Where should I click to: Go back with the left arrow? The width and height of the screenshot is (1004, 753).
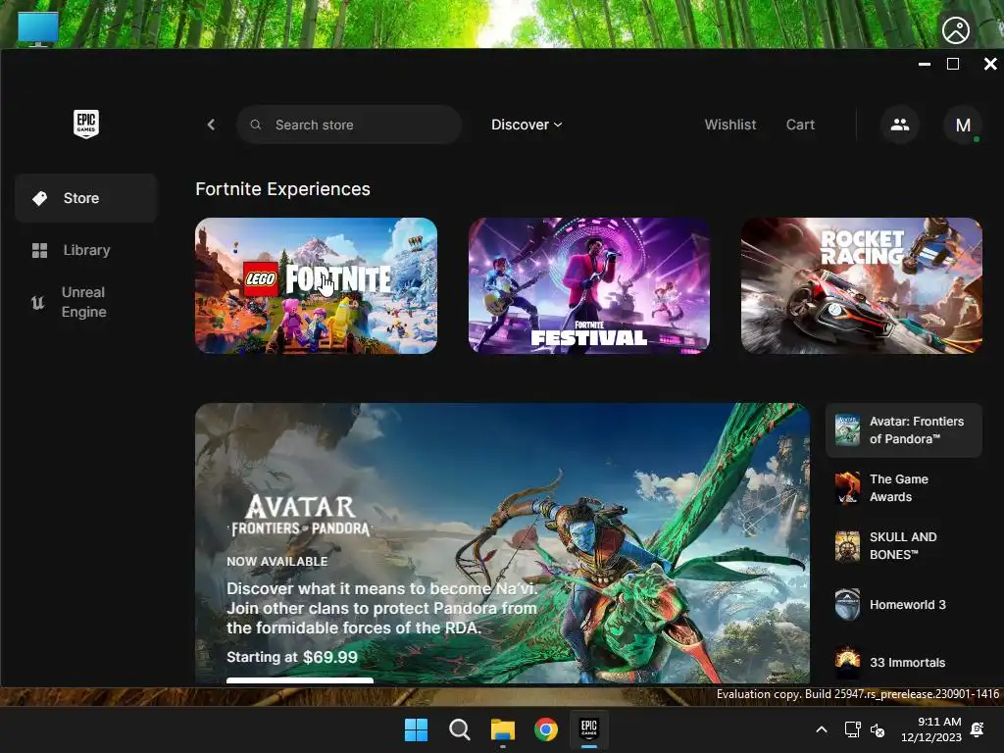[212, 125]
